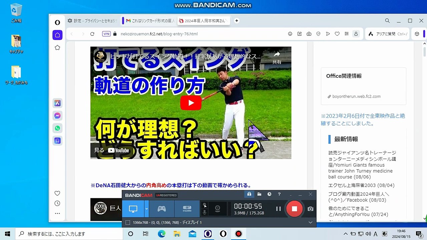Add page to bookmarks heart icon

[337, 34]
